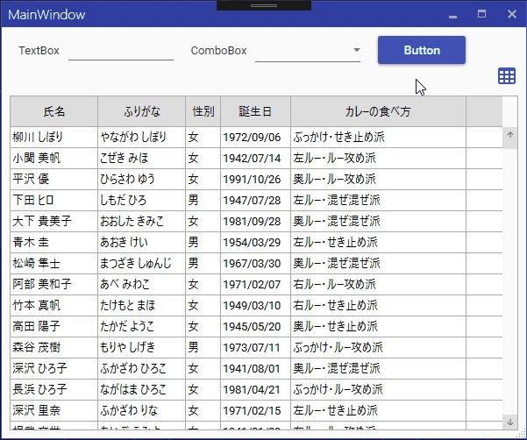Viewport: 527px width, 440px height.
Task: Sort by 誕生日 column header
Action: (x=255, y=111)
